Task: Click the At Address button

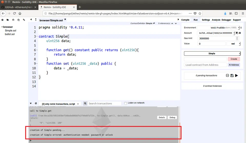Action: pyautogui.click(x=234, y=65)
